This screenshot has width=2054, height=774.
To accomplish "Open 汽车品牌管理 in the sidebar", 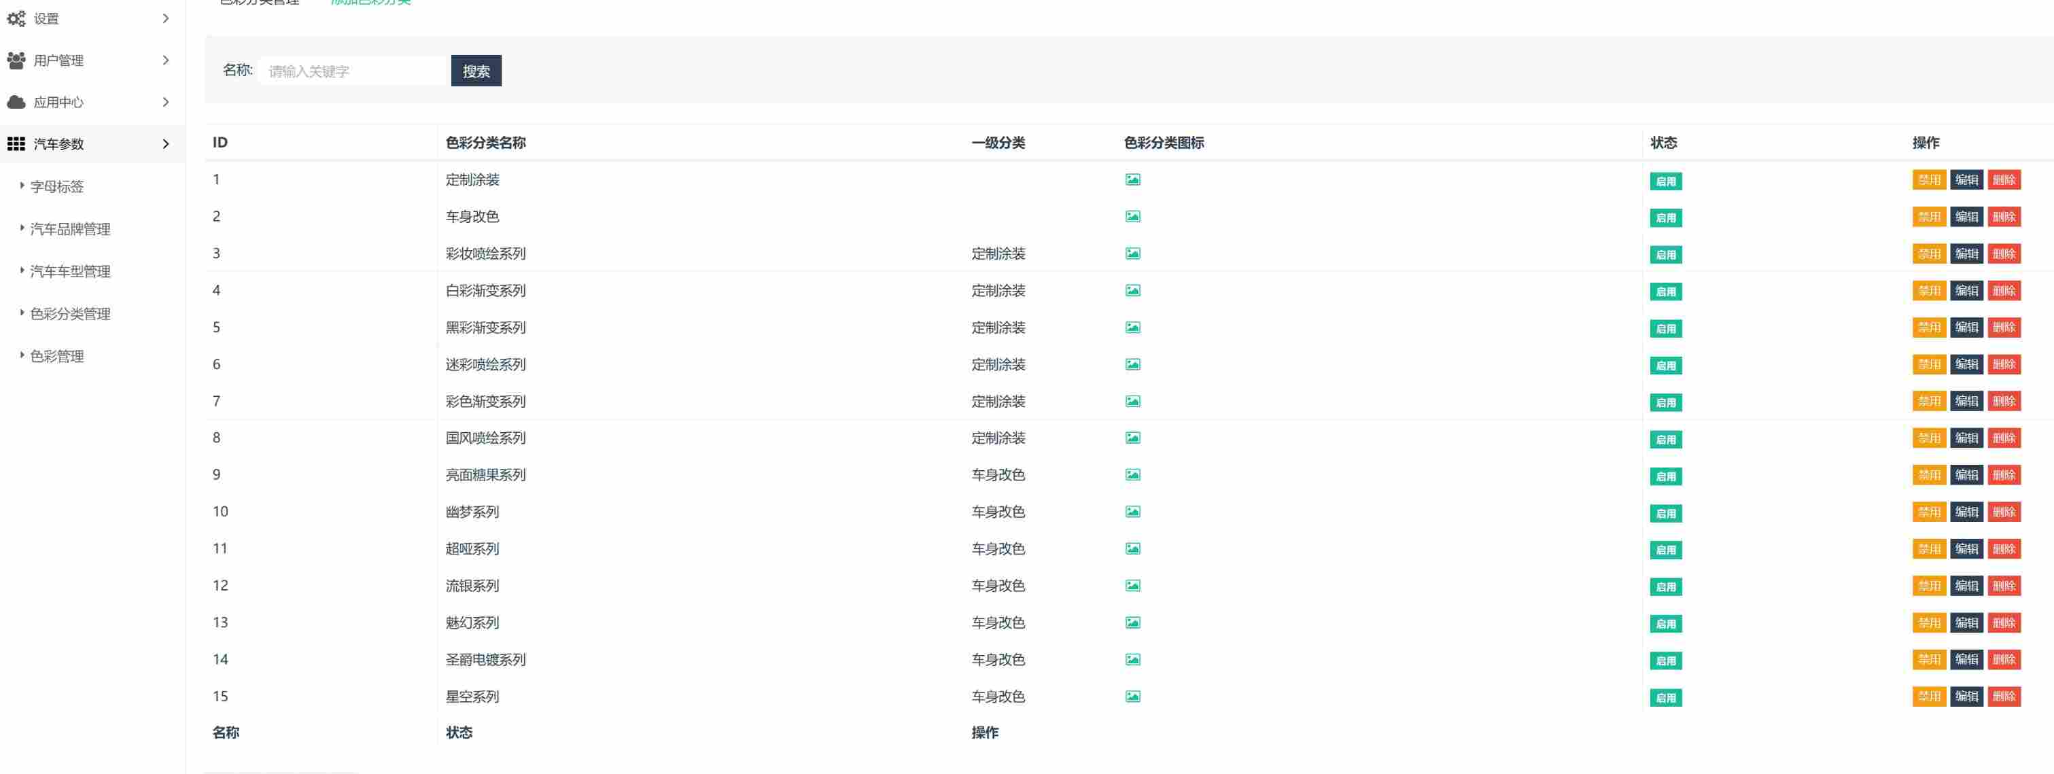I will click(x=70, y=229).
